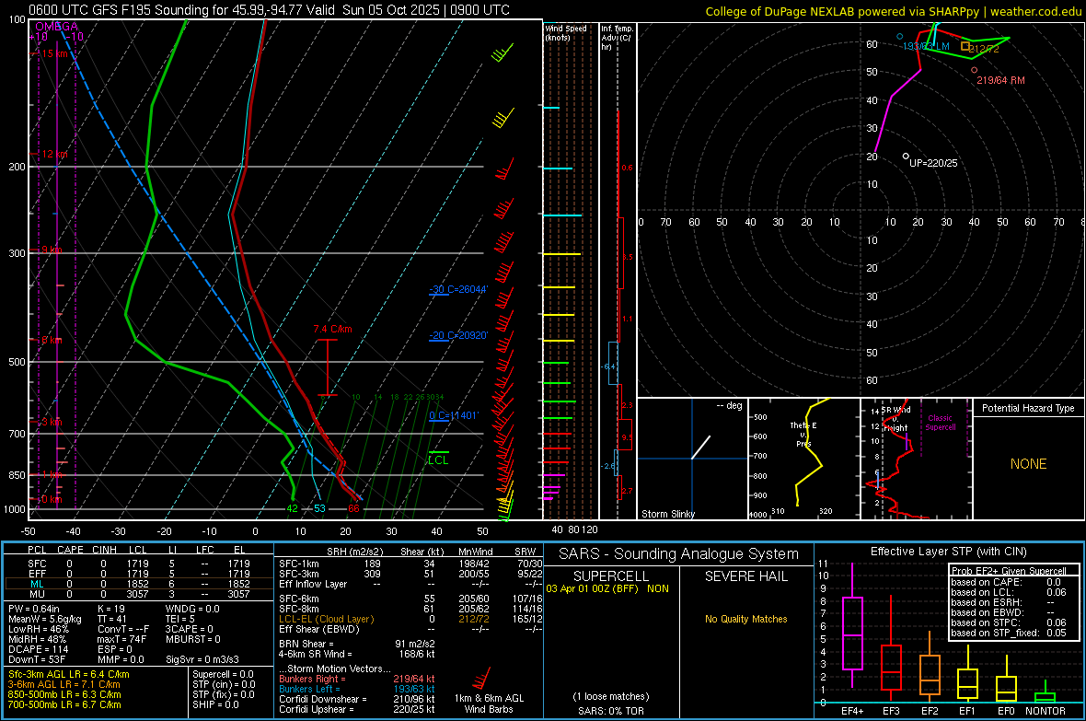Click the surface dewpoint value 42
Image resolution: width=1086 pixels, height=721 pixels.
point(293,508)
